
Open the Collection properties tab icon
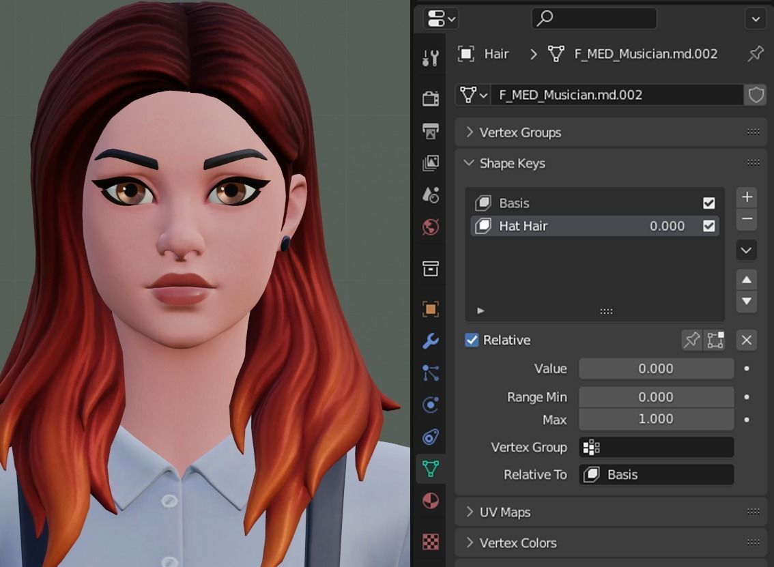click(431, 269)
